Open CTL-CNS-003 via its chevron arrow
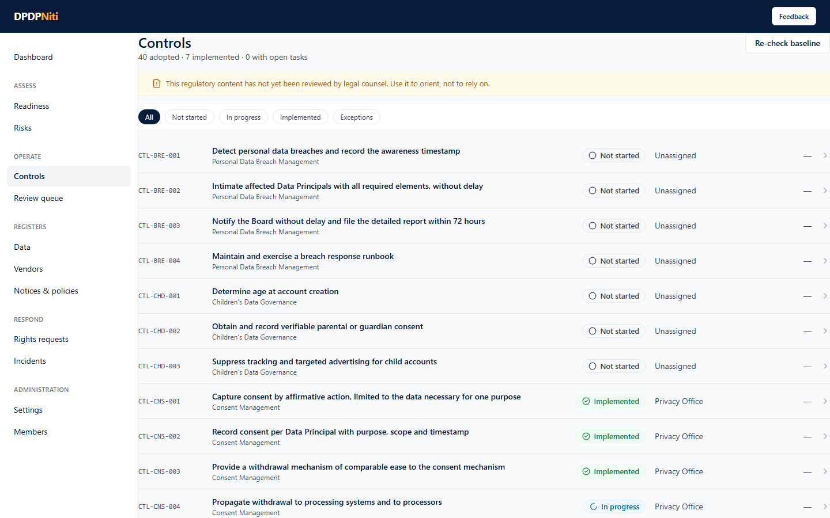The height and width of the screenshot is (518, 830). point(825,471)
